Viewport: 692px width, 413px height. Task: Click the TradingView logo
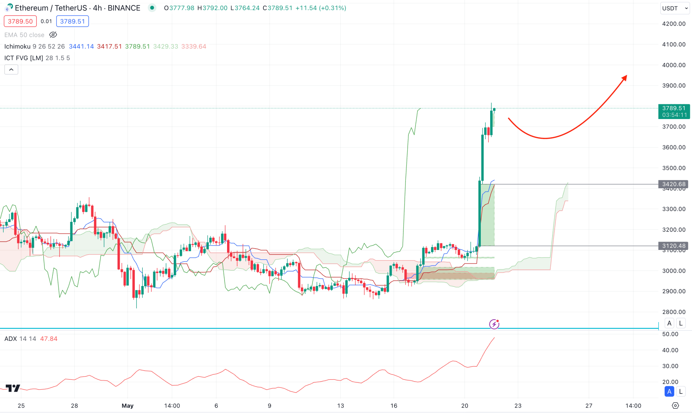click(x=13, y=388)
